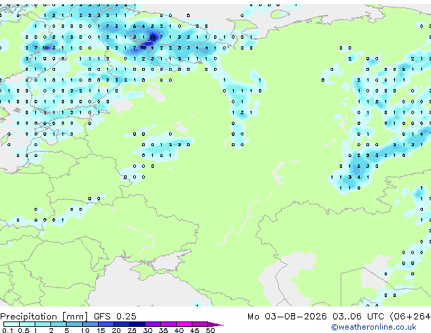Click the '03..06 UTC' time text
This screenshot has height=333, width=431.
coord(358,317)
